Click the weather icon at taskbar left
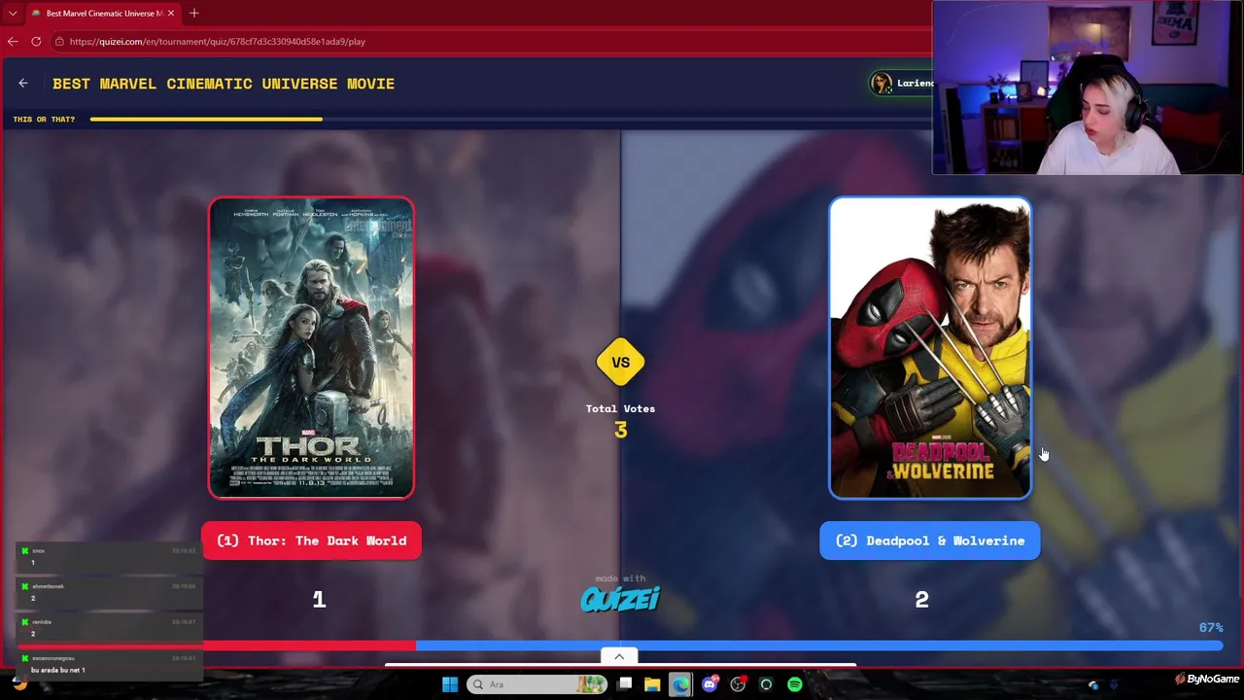1244x700 pixels. coord(18,682)
